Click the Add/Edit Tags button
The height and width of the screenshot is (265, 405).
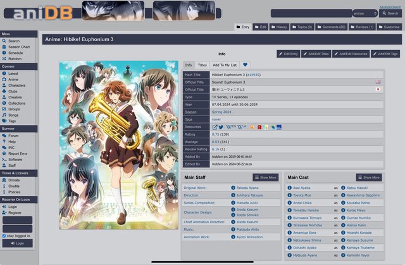click(x=385, y=54)
